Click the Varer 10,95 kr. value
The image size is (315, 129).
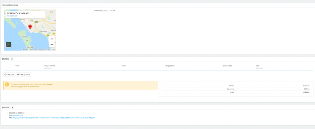click(x=306, y=85)
